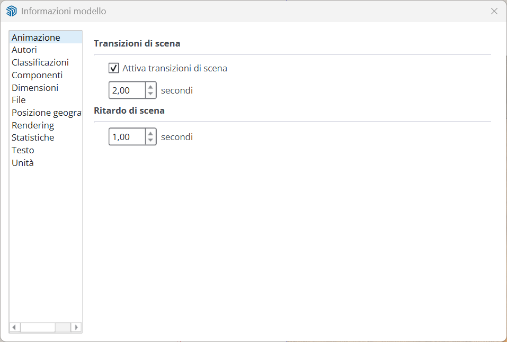507x342 pixels.
Task: Open Posizione geografica settings
Action: coord(46,113)
